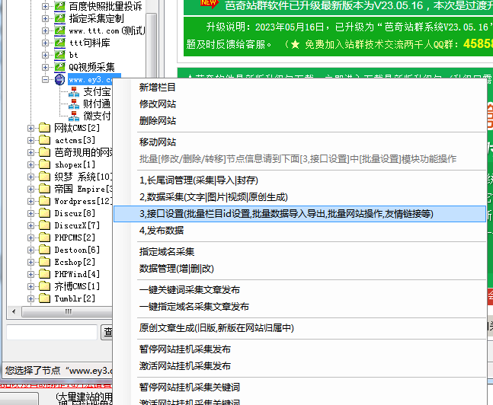Click the Ecshop[2] folder icon
Screen dimensions: 493x405
point(45,262)
